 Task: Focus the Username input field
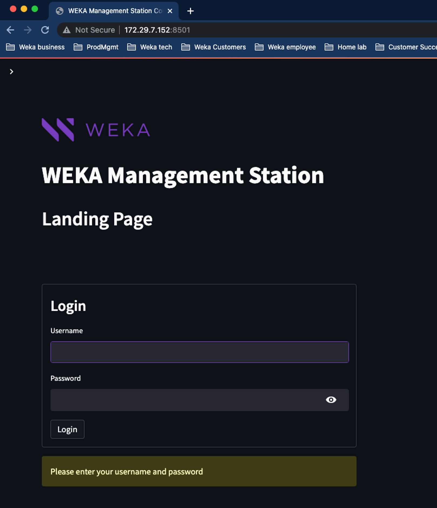[199, 352]
